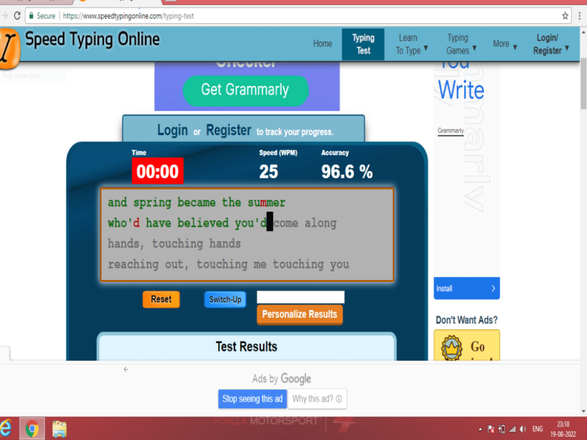Click the ENG language indicator
This screenshot has width=587, height=440.
pos(538,429)
